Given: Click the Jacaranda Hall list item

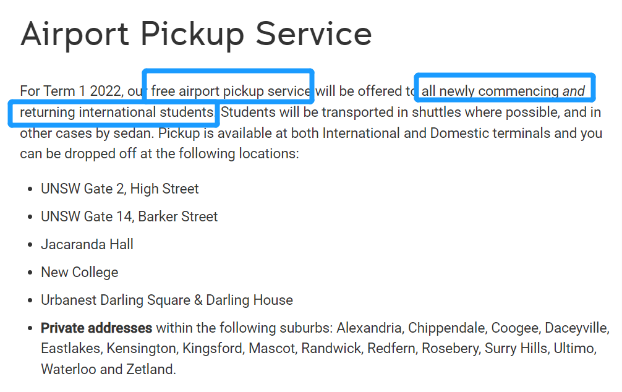Looking at the screenshot, I should pyautogui.click(x=87, y=244).
